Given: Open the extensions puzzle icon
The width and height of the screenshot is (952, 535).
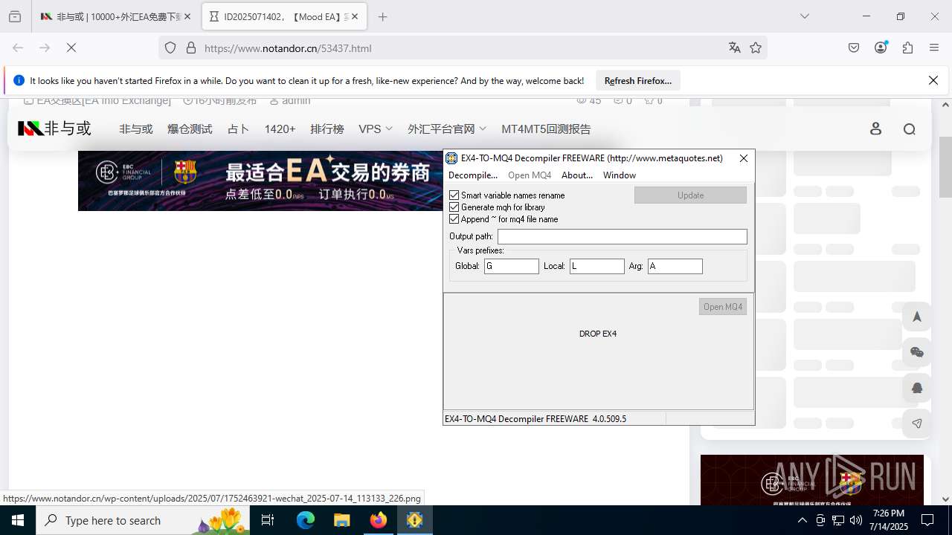Looking at the screenshot, I should [907, 48].
